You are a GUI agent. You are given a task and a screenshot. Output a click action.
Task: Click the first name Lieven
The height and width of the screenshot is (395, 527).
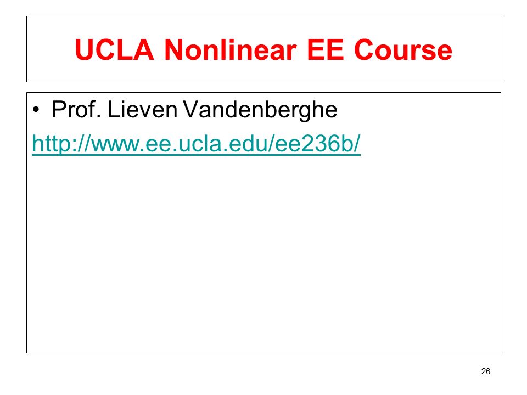(x=142, y=109)
